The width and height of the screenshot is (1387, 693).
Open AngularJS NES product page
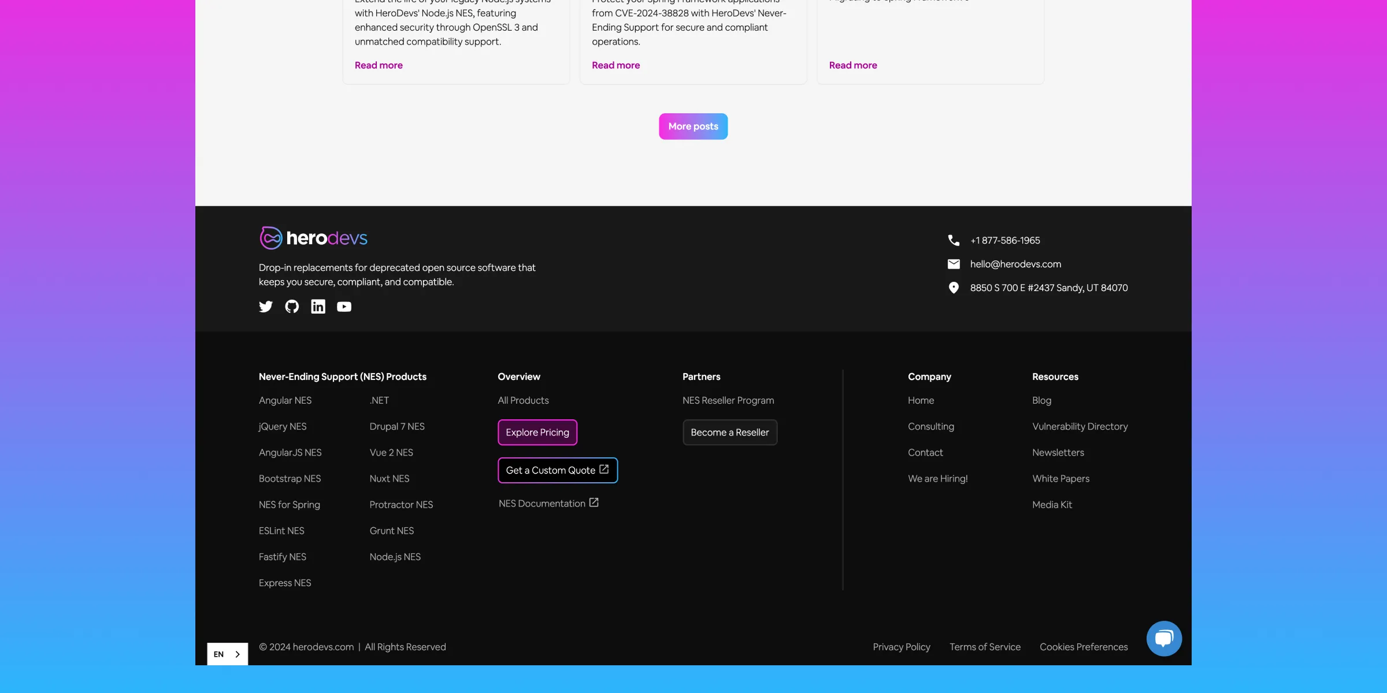click(x=290, y=452)
